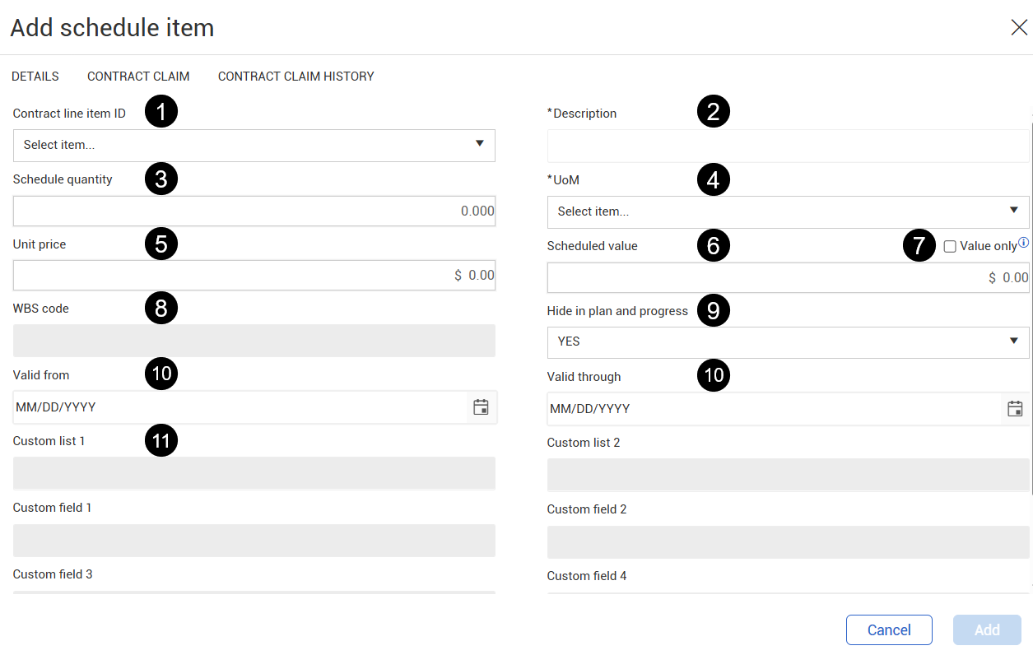Click the Valid from date field
This screenshot has height=655, width=1033.
[239, 407]
